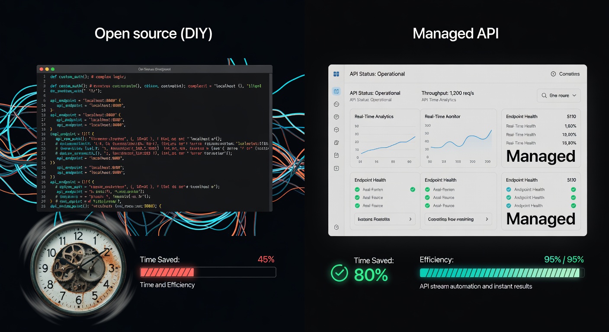The width and height of the screenshot is (609, 332).
Task: Click the circular icon beside the top-right header label
Action: 553,74
